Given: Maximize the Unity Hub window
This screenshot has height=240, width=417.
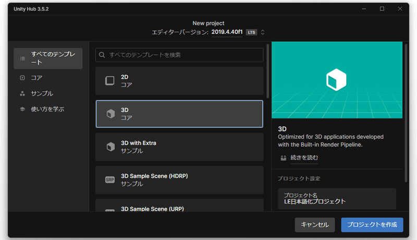Looking at the screenshot, I should coord(382,9).
